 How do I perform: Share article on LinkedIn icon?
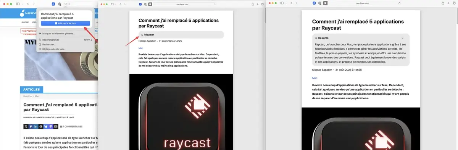coord(36,126)
